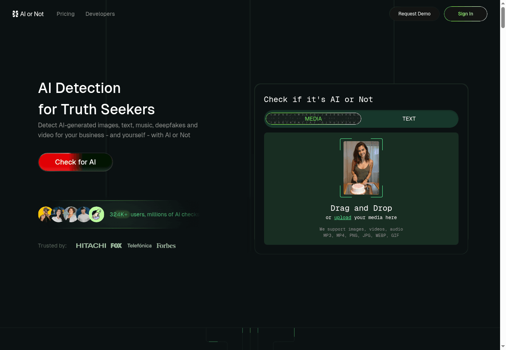Click the Telefónica logo
The height and width of the screenshot is (350, 506).
pyautogui.click(x=139, y=246)
